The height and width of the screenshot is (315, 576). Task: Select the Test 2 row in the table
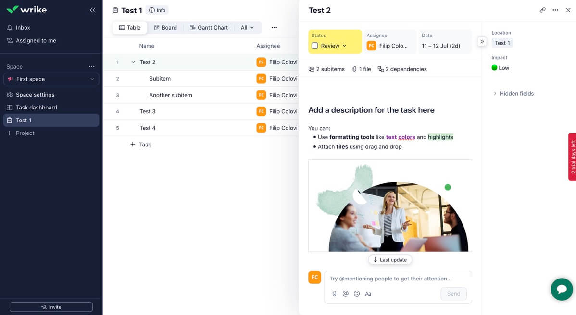click(x=200, y=62)
